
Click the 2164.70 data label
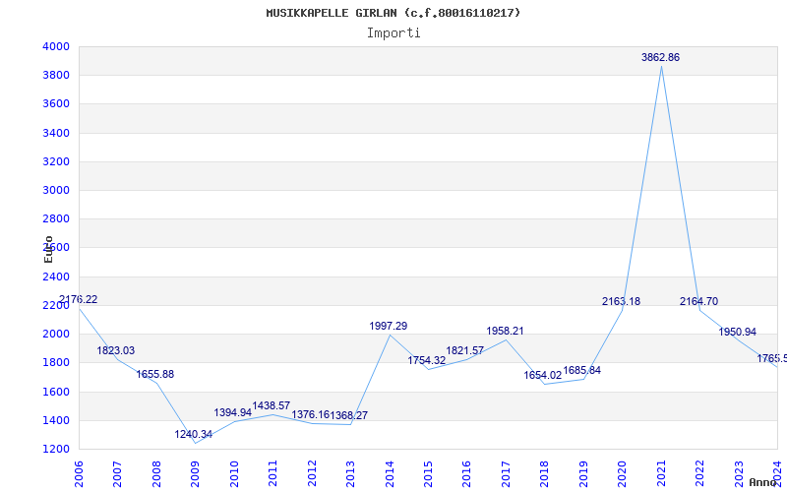pyautogui.click(x=699, y=302)
